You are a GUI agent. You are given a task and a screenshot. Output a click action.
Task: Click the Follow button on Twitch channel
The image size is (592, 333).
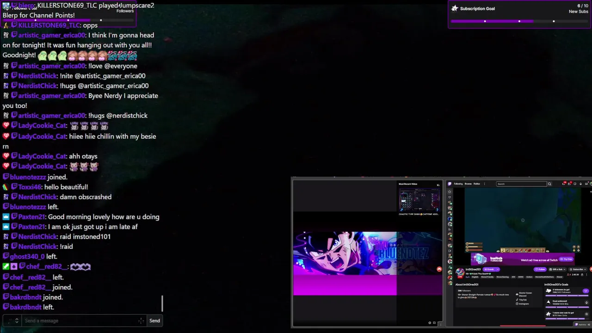tap(540, 269)
